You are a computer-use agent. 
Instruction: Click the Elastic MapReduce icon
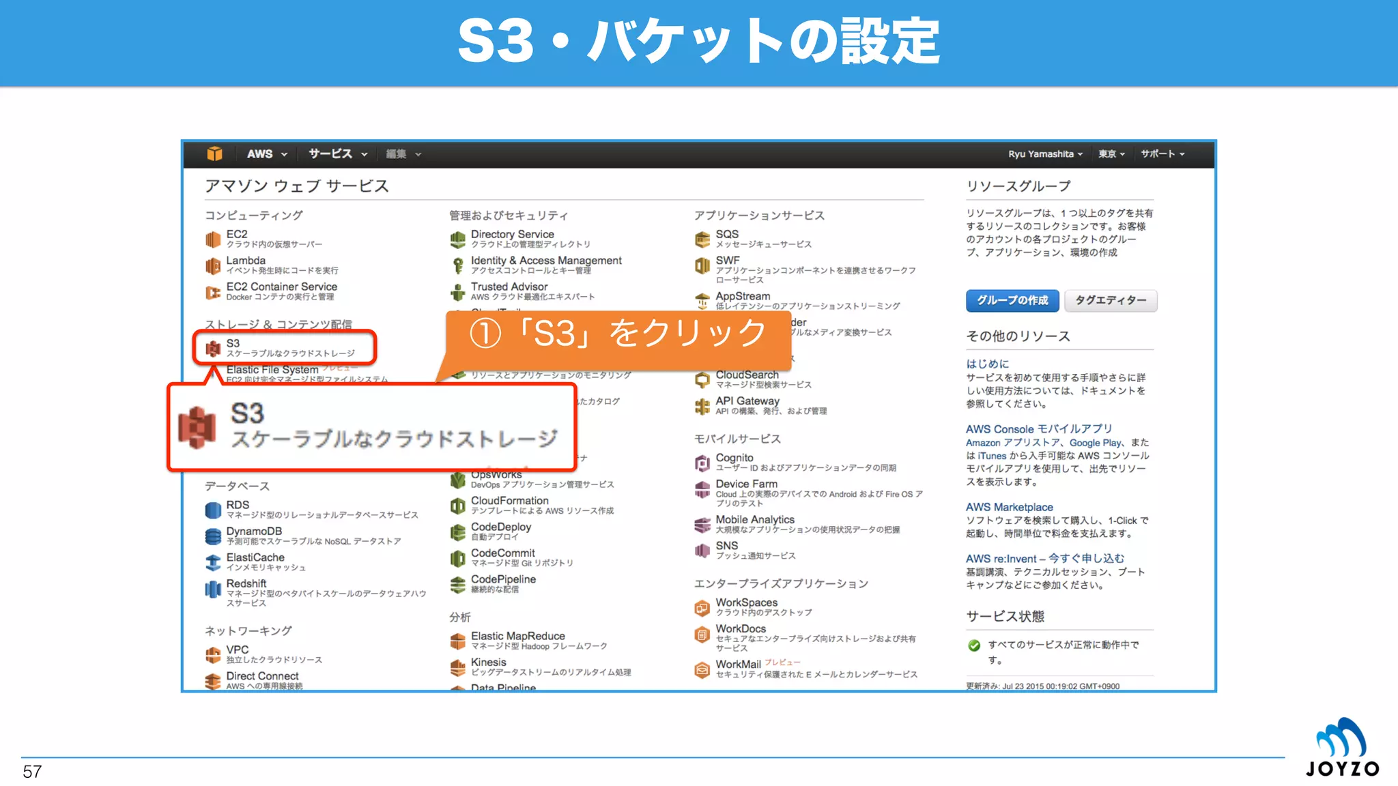(x=457, y=641)
